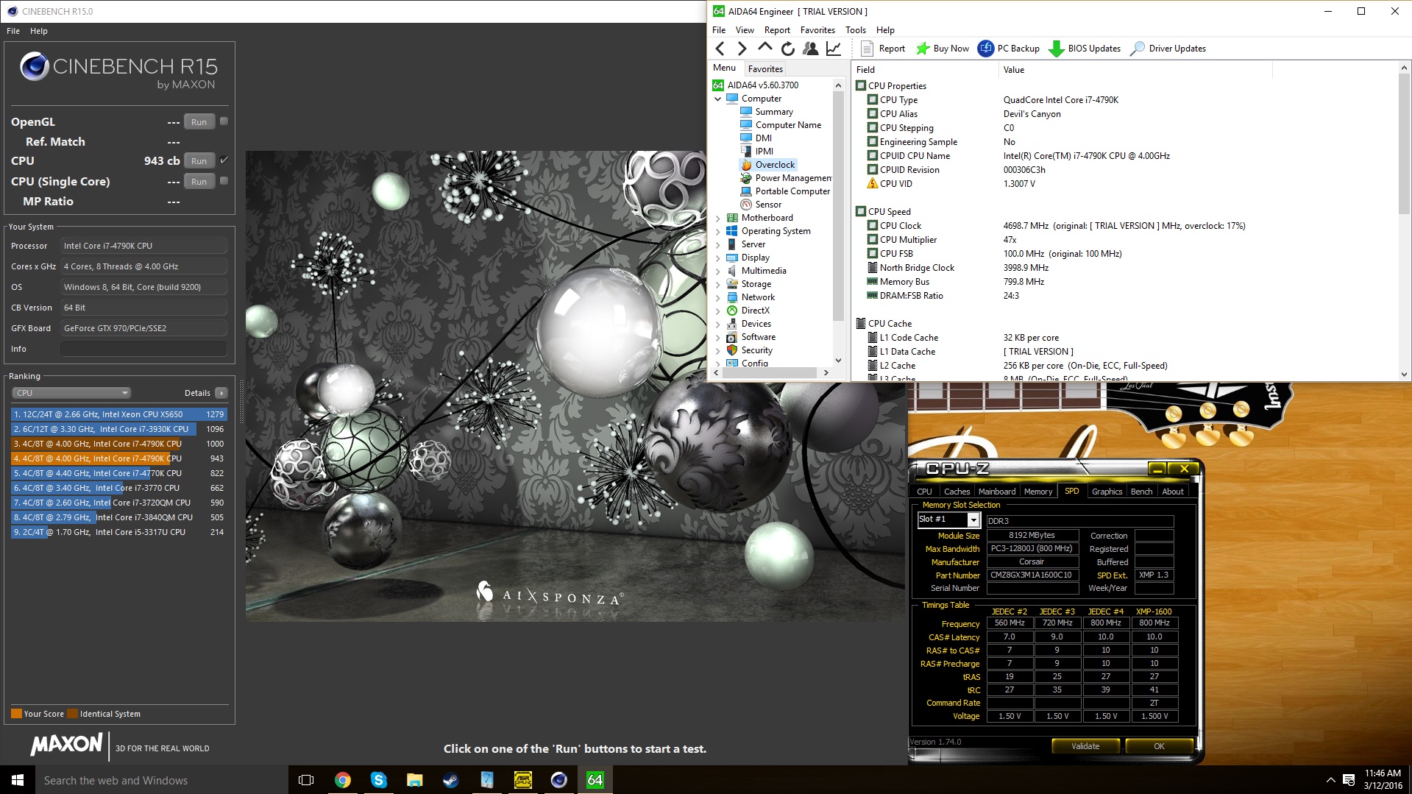Viewport: 1412px width, 794px height.
Task: Click the AIDA64 Up level arrow icon
Action: pos(764,49)
